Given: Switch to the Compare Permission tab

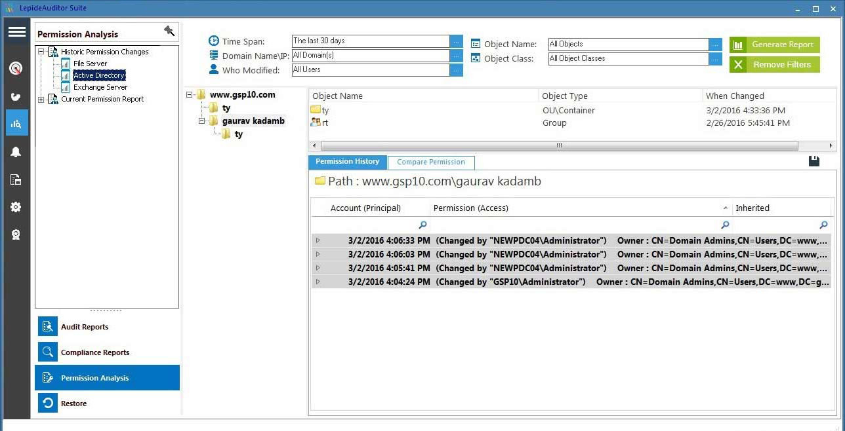Looking at the screenshot, I should point(431,162).
